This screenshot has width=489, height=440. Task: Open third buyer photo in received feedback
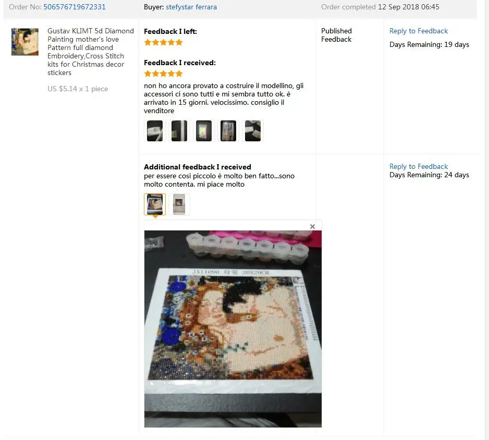[204, 131]
